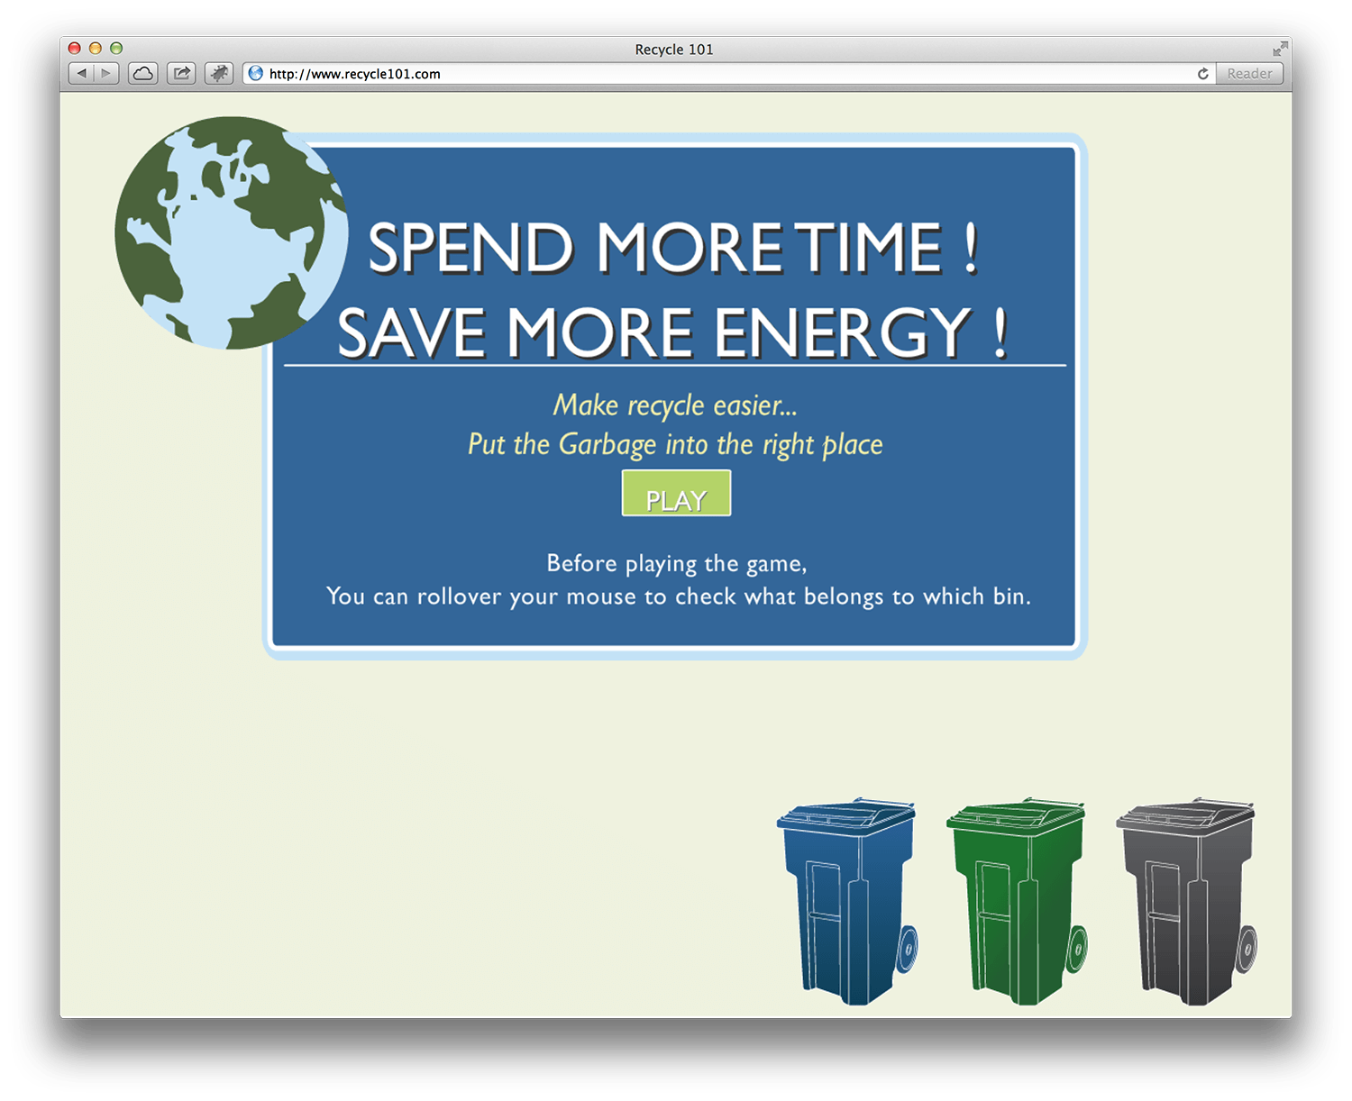Click the browser forward arrow button

pyautogui.click(x=106, y=74)
